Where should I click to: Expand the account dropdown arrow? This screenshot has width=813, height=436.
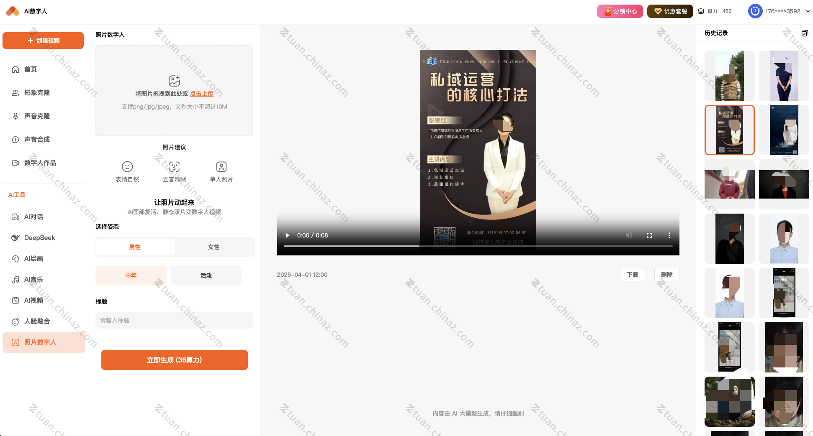[808, 11]
